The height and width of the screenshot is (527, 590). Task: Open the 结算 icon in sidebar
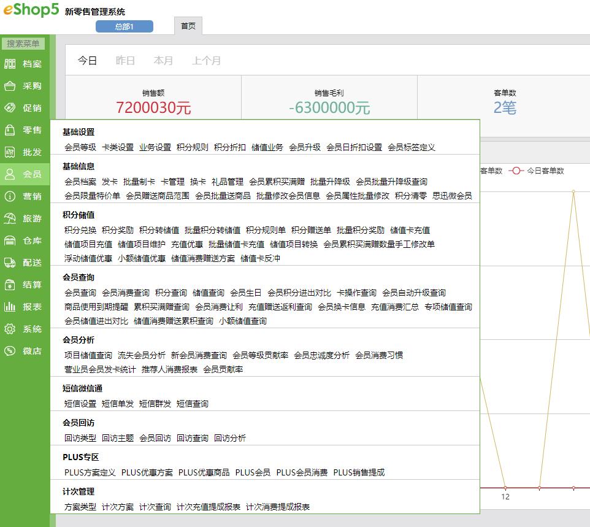(10, 285)
